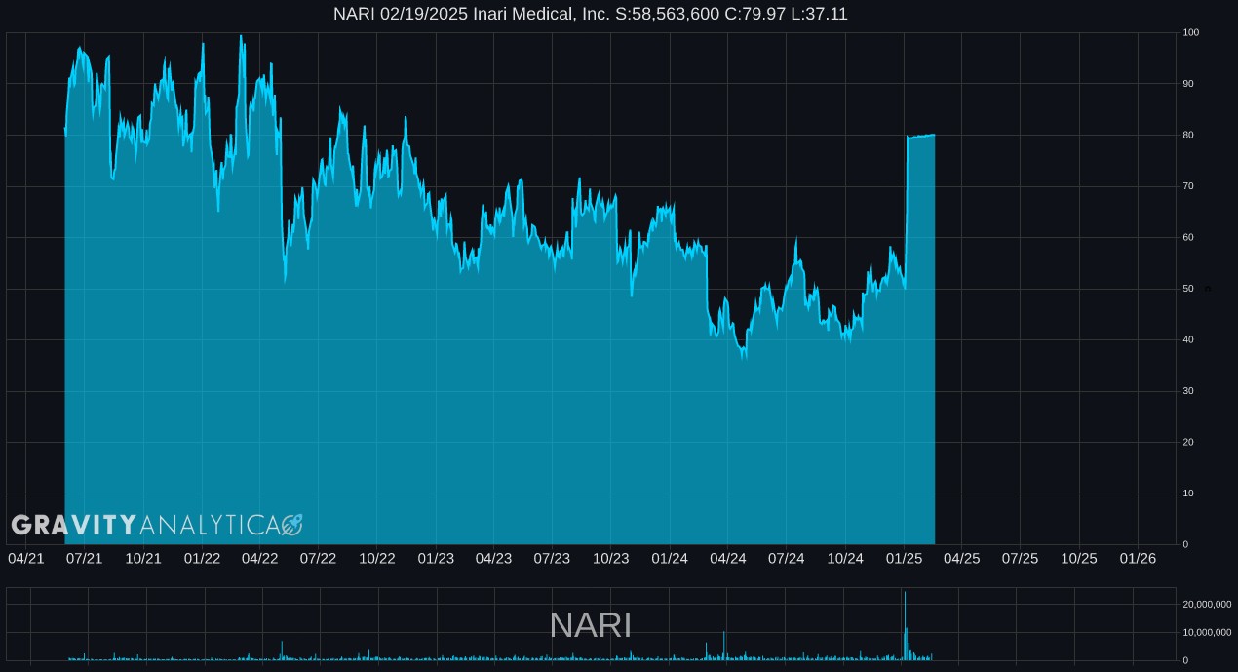
Task: Click the 0 label on the price axis
Action: (x=1185, y=544)
